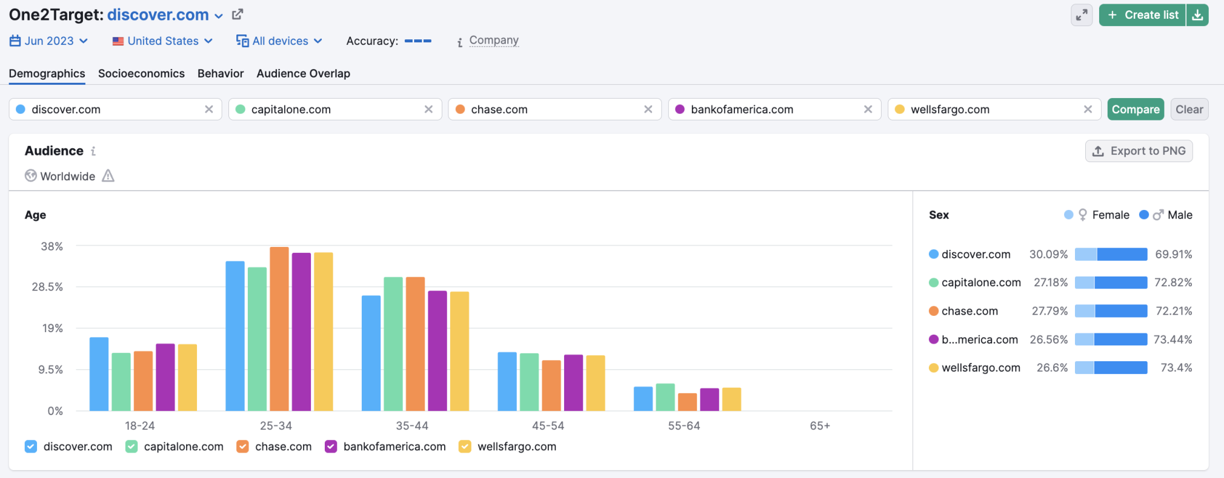This screenshot has height=478, width=1224.
Task: Click the wellsfargo.com sex ratio bar
Action: [1111, 368]
